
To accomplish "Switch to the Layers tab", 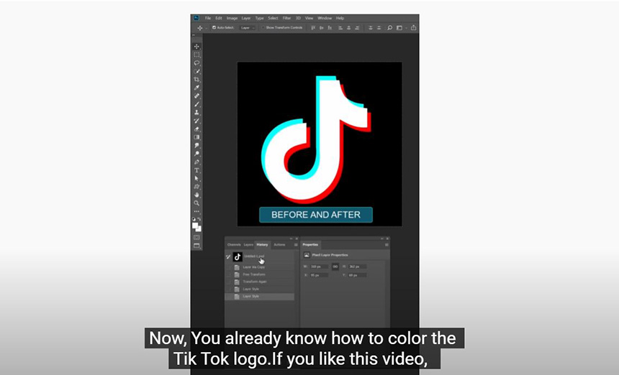I will 248,245.
